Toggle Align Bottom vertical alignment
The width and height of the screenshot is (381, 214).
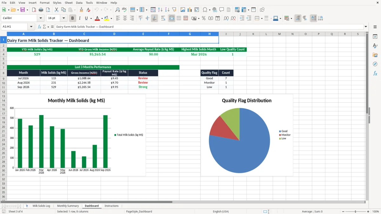[154, 18]
